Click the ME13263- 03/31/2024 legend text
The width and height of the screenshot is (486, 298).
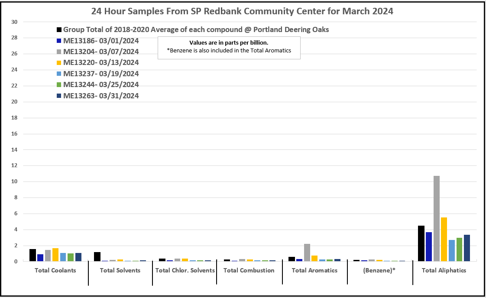click(x=101, y=96)
